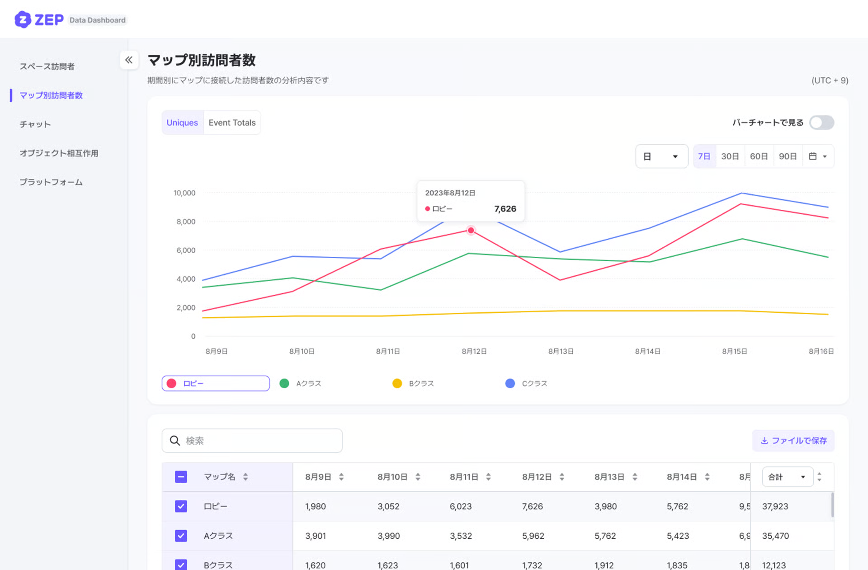Viewport: 868px width, 570px height.
Task: Open the 日 granularity dropdown
Action: click(x=661, y=156)
